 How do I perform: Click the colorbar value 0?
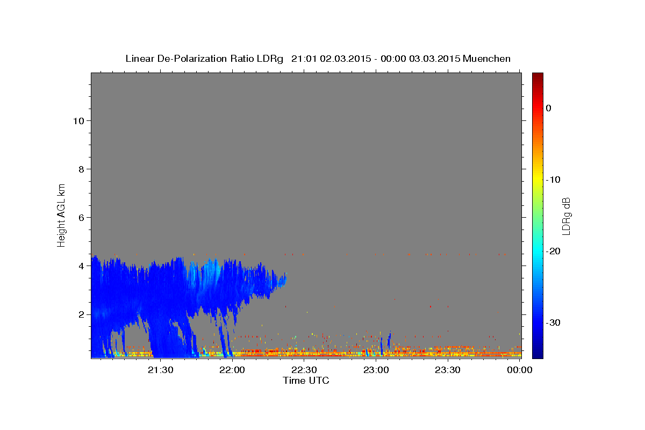(549, 108)
